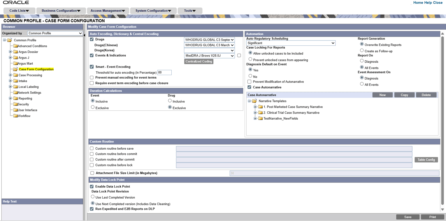Open the Tools menu
Image resolution: width=446 pixels, height=221 pixels.
pos(190,10)
